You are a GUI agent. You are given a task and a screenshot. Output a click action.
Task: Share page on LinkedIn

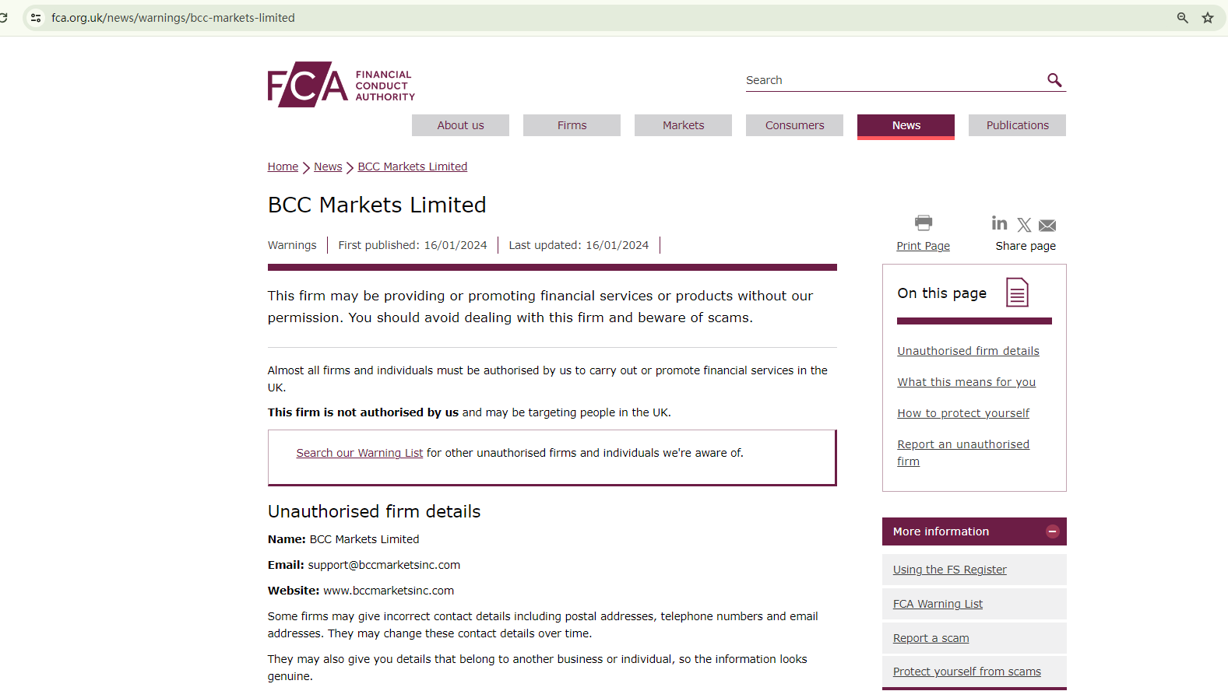[x=999, y=223]
